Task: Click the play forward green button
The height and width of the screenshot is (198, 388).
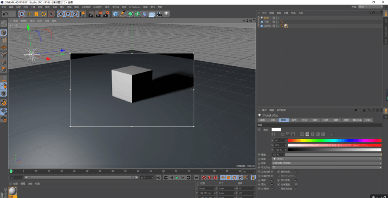Action: pyautogui.click(x=177, y=178)
